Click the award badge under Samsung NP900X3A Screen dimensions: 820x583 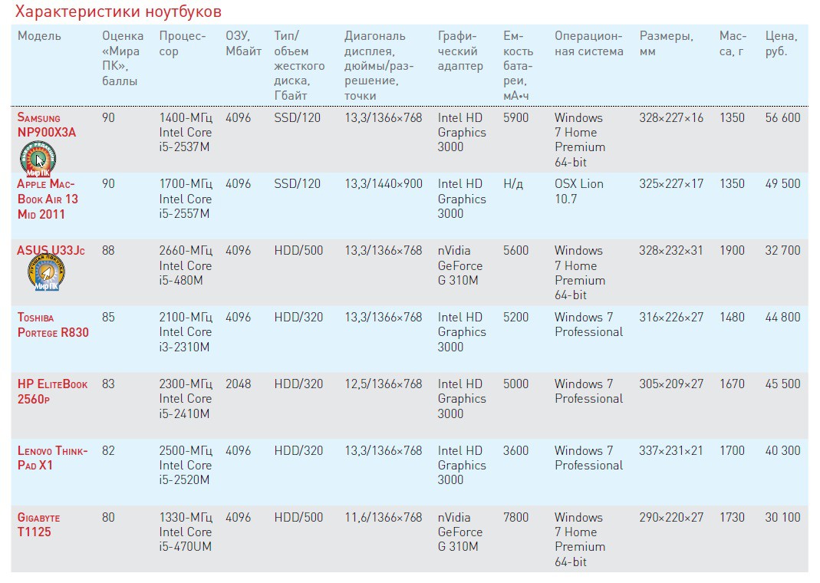click(x=38, y=160)
